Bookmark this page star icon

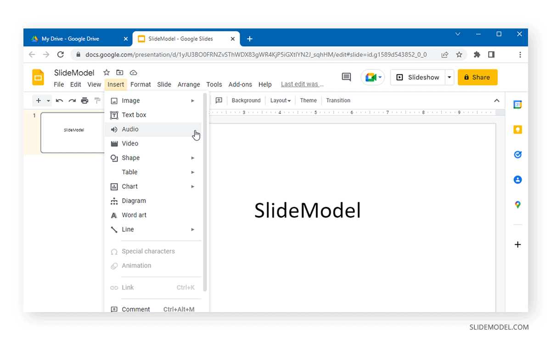(459, 55)
